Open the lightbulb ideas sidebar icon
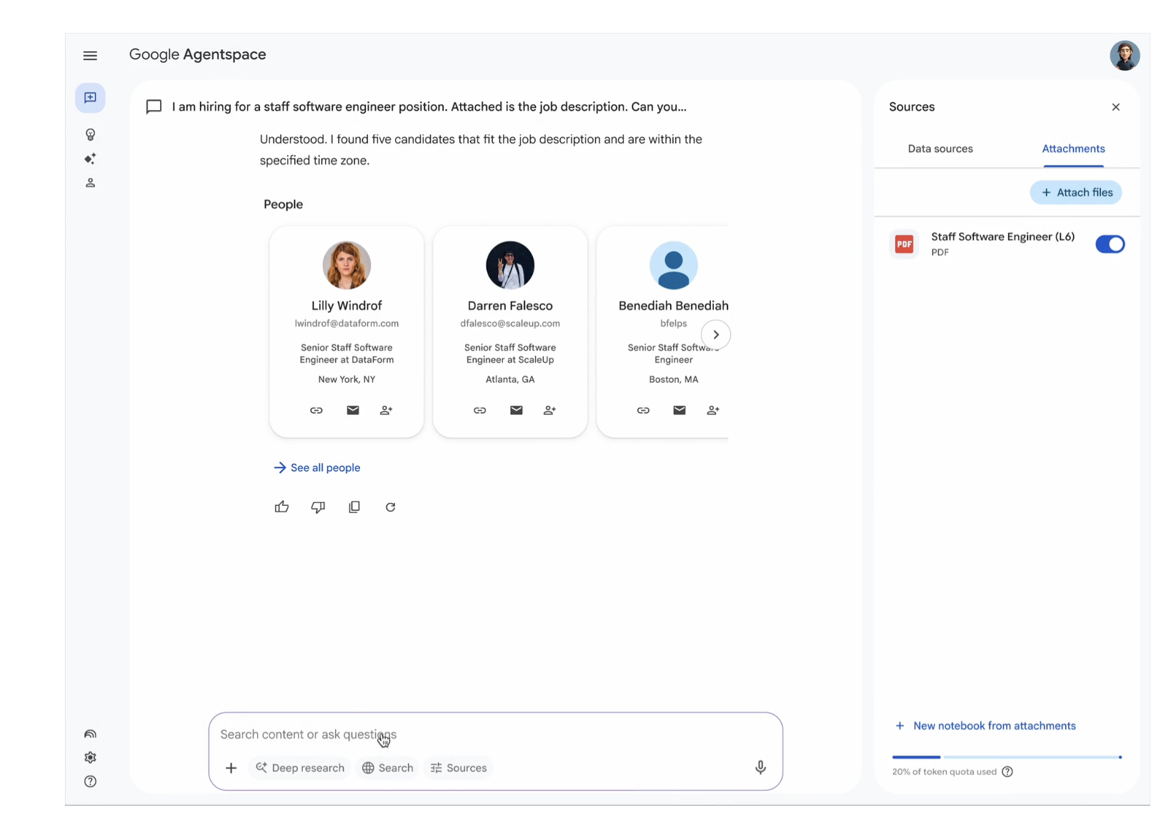 click(90, 134)
